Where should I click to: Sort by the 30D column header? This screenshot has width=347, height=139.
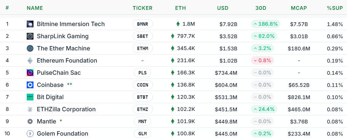(x=261, y=8)
